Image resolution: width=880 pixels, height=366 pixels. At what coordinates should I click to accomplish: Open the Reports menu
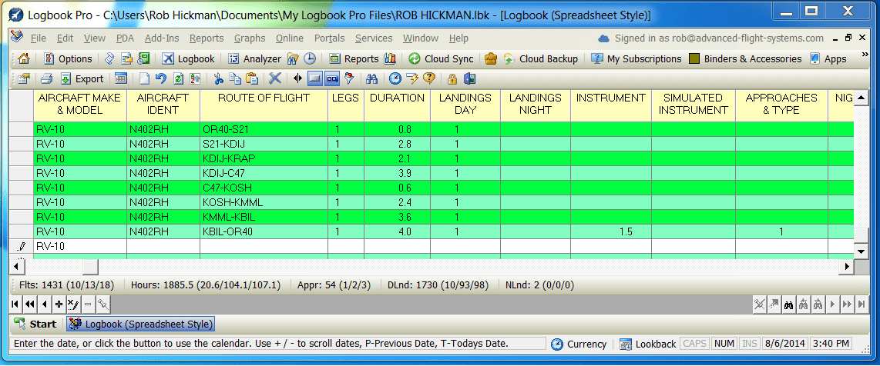206,38
